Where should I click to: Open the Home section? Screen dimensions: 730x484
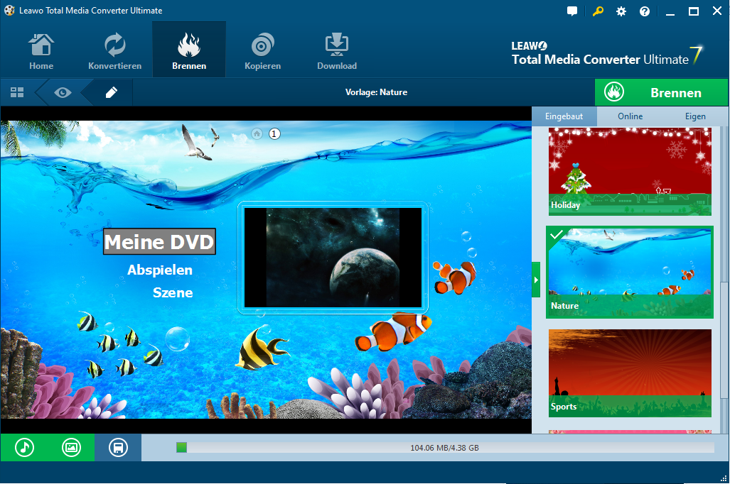click(x=41, y=51)
